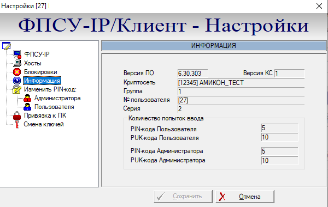Click the red Администратора user icon

[x=27, y=98]
